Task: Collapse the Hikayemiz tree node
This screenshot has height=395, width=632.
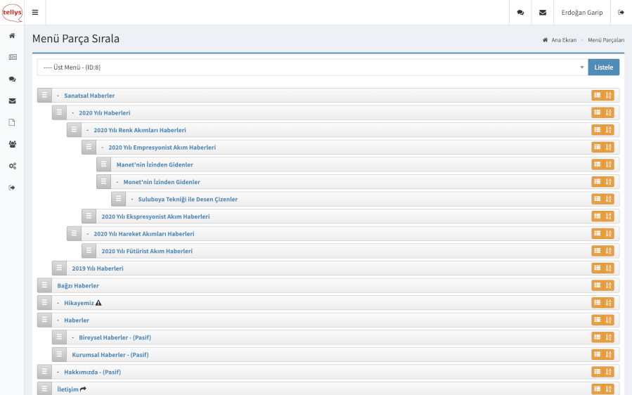Action: [x=58, y=303]
